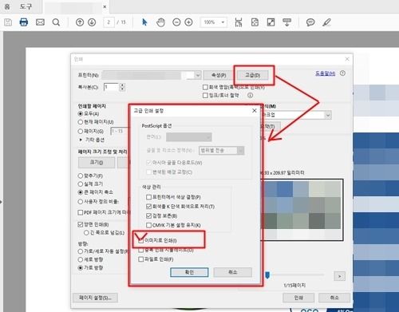Click the email envelope icon in the toolbar
Screen dimensions: 399x312
(40, 22)
